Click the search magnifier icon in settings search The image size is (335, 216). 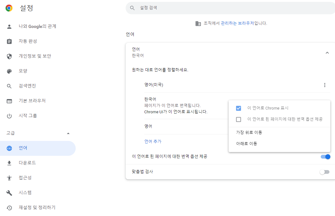[132, 8]
